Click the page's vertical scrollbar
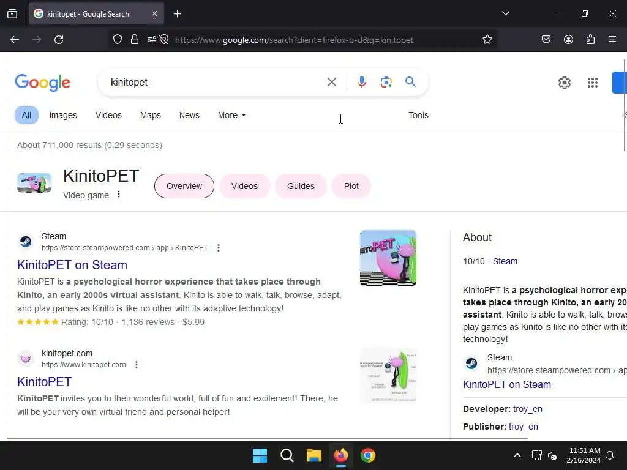Image resolution: width=627 pixels, height=470 pixels. pyautogui.click(x=625, y=105)
